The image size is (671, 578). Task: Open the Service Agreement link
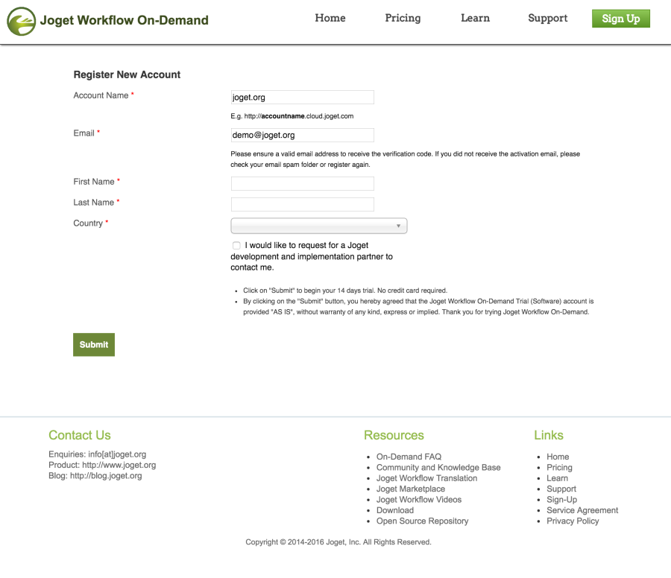[x=582, y=510]
